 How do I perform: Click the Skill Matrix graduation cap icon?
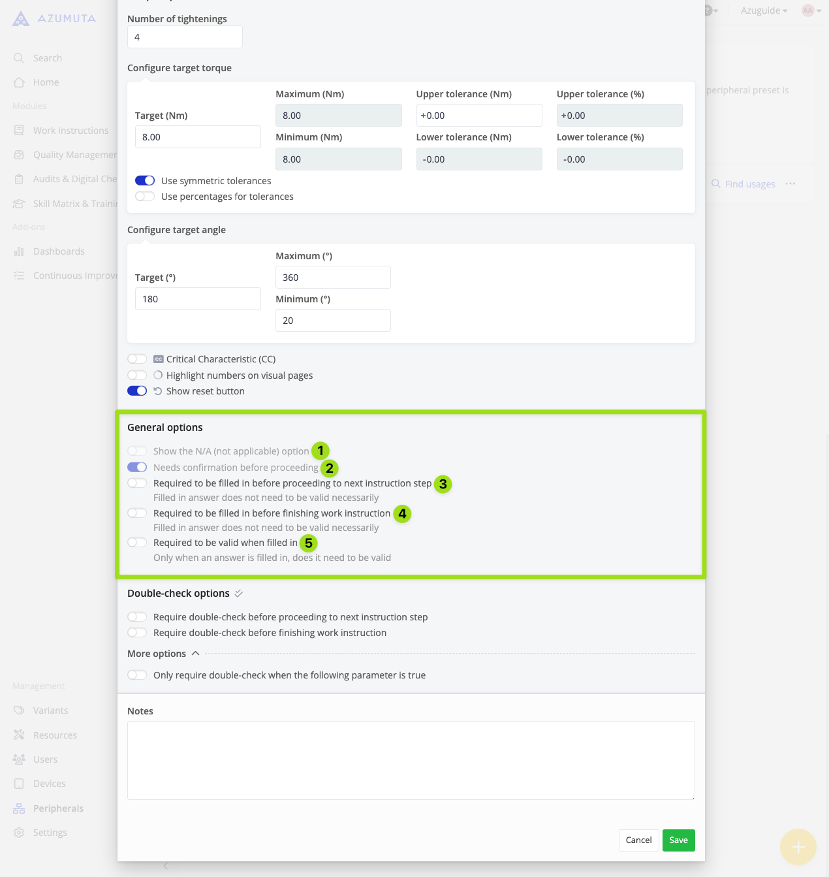[x=19, y=203]
